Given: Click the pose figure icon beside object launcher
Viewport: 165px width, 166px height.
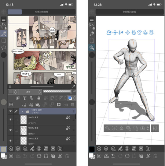Looking at the screenshot, I should (155, 128).
